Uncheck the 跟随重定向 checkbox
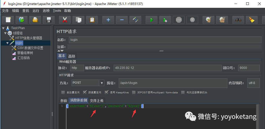This screenshot has height=129, width=265. click(85, 92)
